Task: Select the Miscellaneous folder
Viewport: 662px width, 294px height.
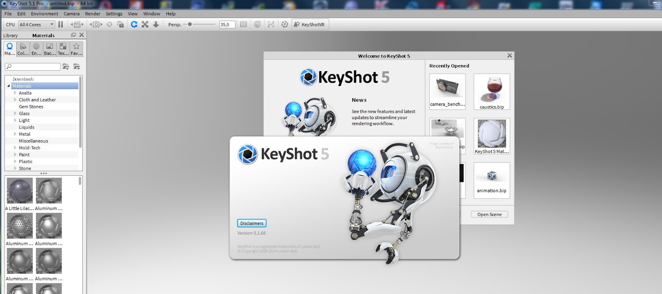Action: [x=34, y=141]
